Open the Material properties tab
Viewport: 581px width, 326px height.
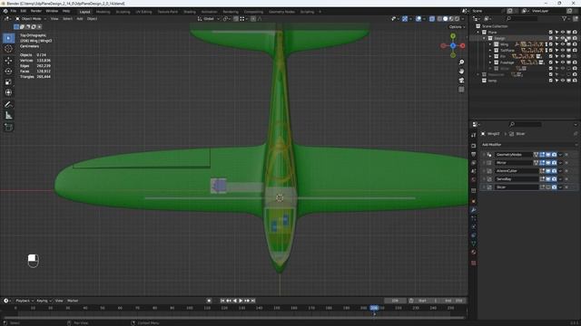click(x=474, y=252)
